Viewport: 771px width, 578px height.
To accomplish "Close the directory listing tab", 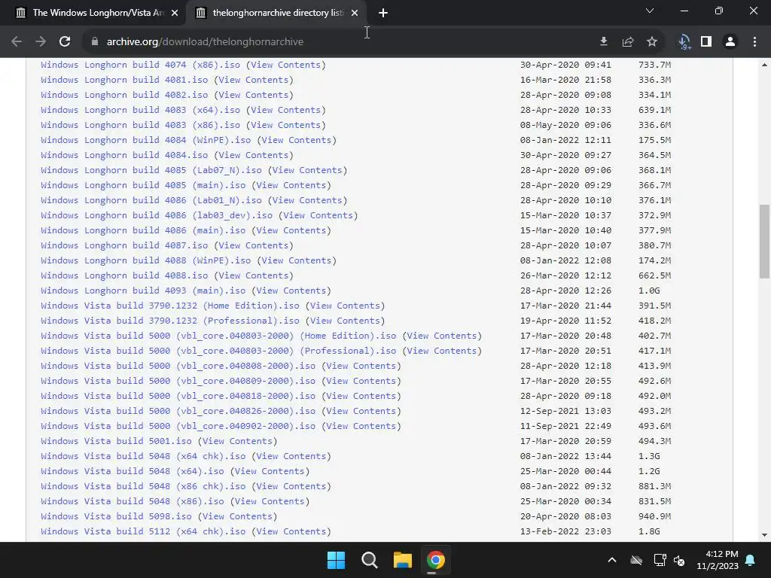I will coord(355,13).
